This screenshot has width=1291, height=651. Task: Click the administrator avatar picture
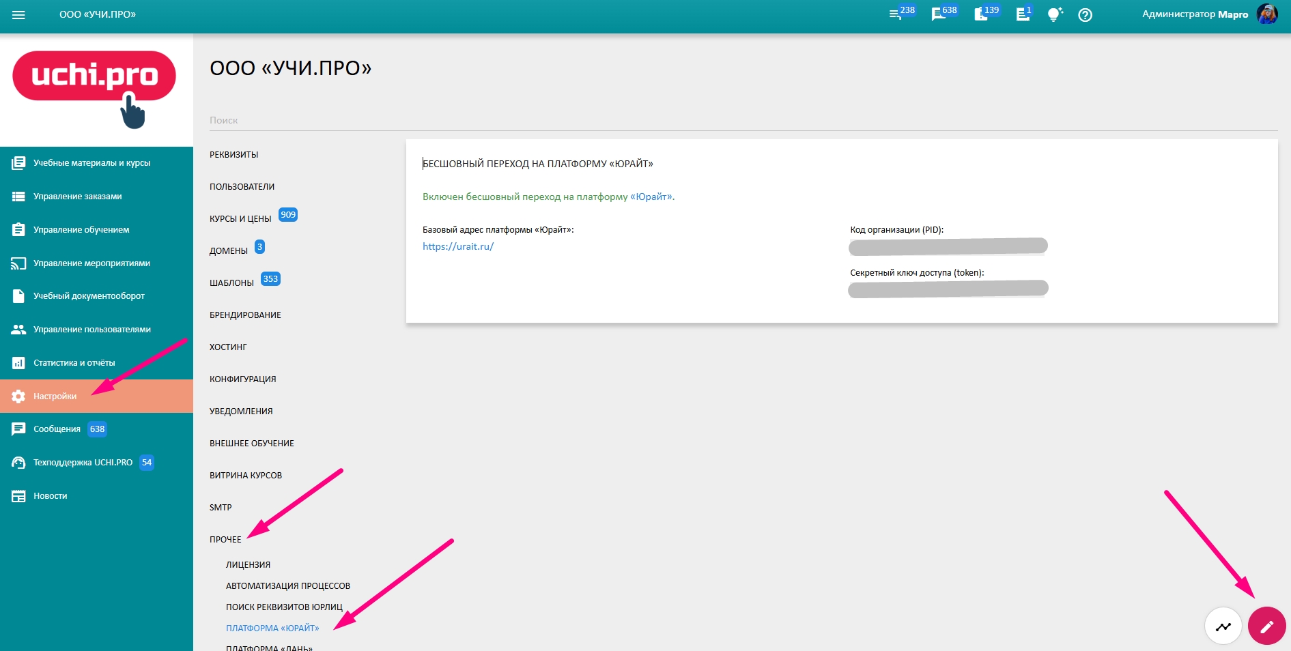[1267, 14]
